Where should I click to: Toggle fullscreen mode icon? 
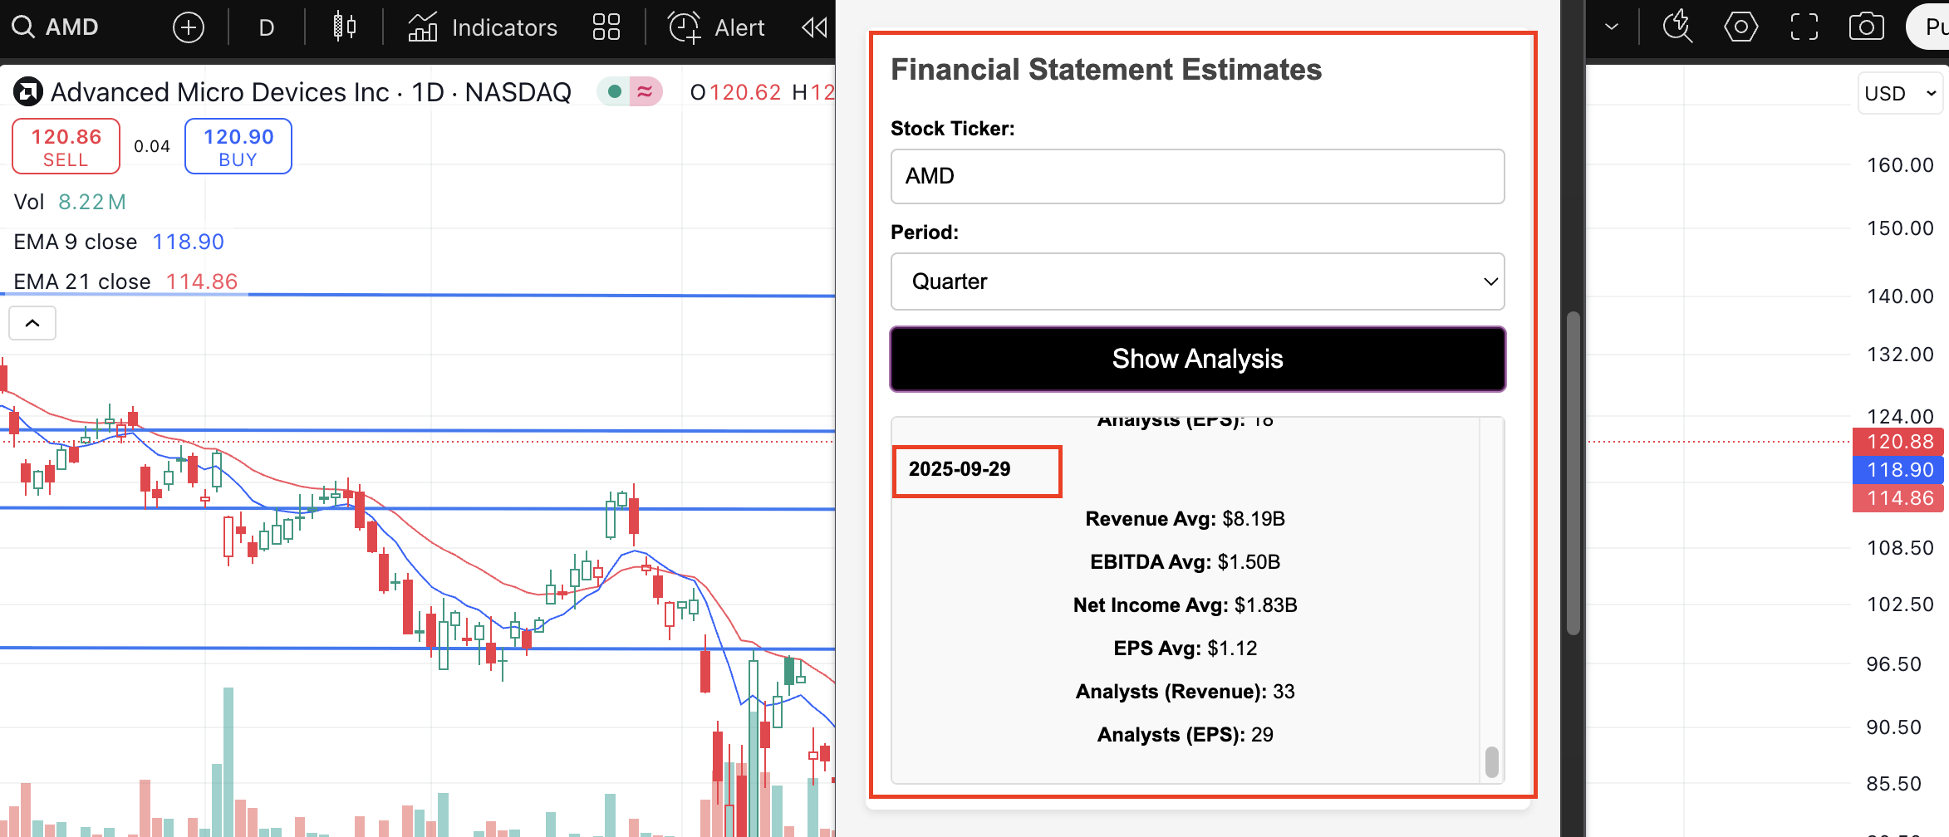pos(1804,27)
